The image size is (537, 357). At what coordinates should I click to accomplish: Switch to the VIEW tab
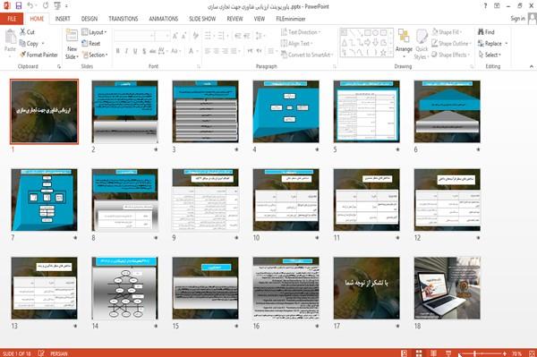pos(260,19)
